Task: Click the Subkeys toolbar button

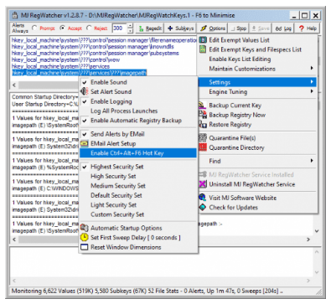Action: point(181,28)
